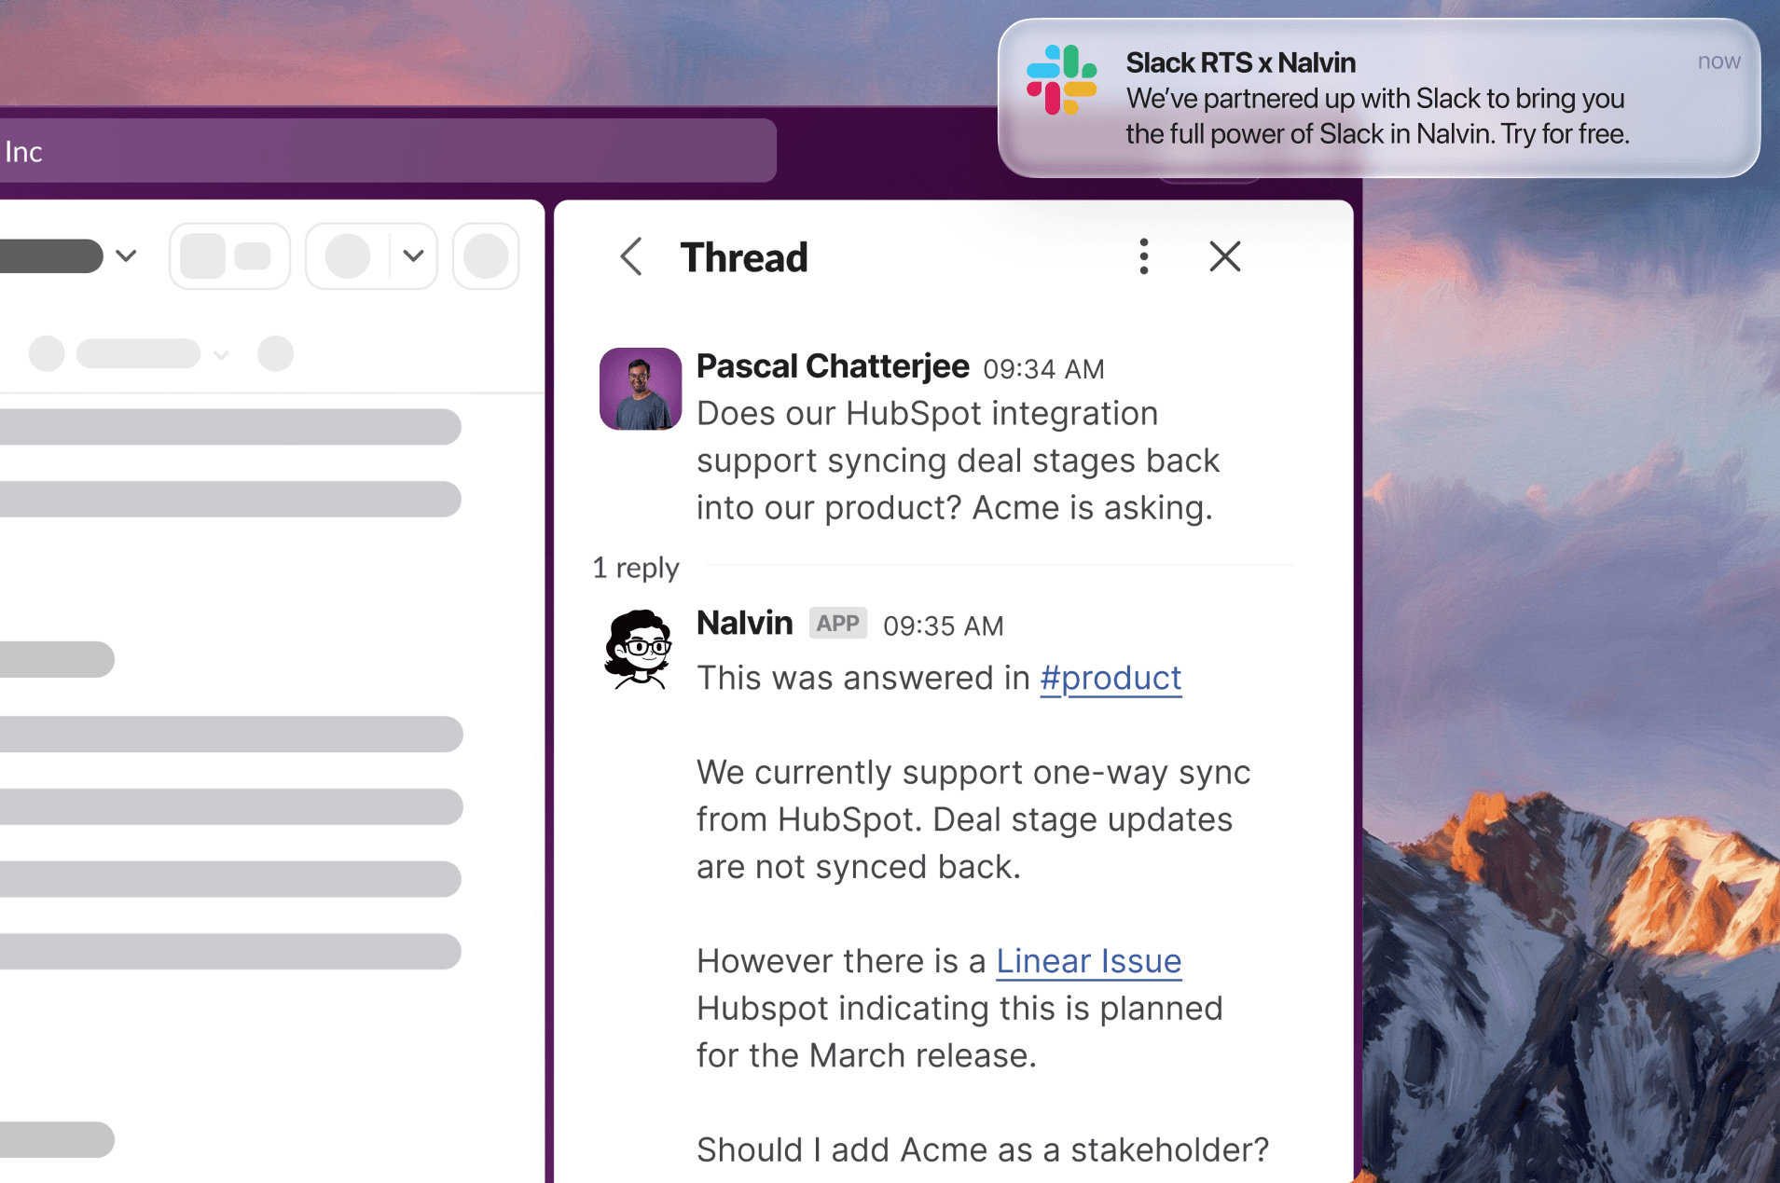This screenshot has height=1183, width=1780.
Task: Click the Nalvin app name
Action: point(744,623)
